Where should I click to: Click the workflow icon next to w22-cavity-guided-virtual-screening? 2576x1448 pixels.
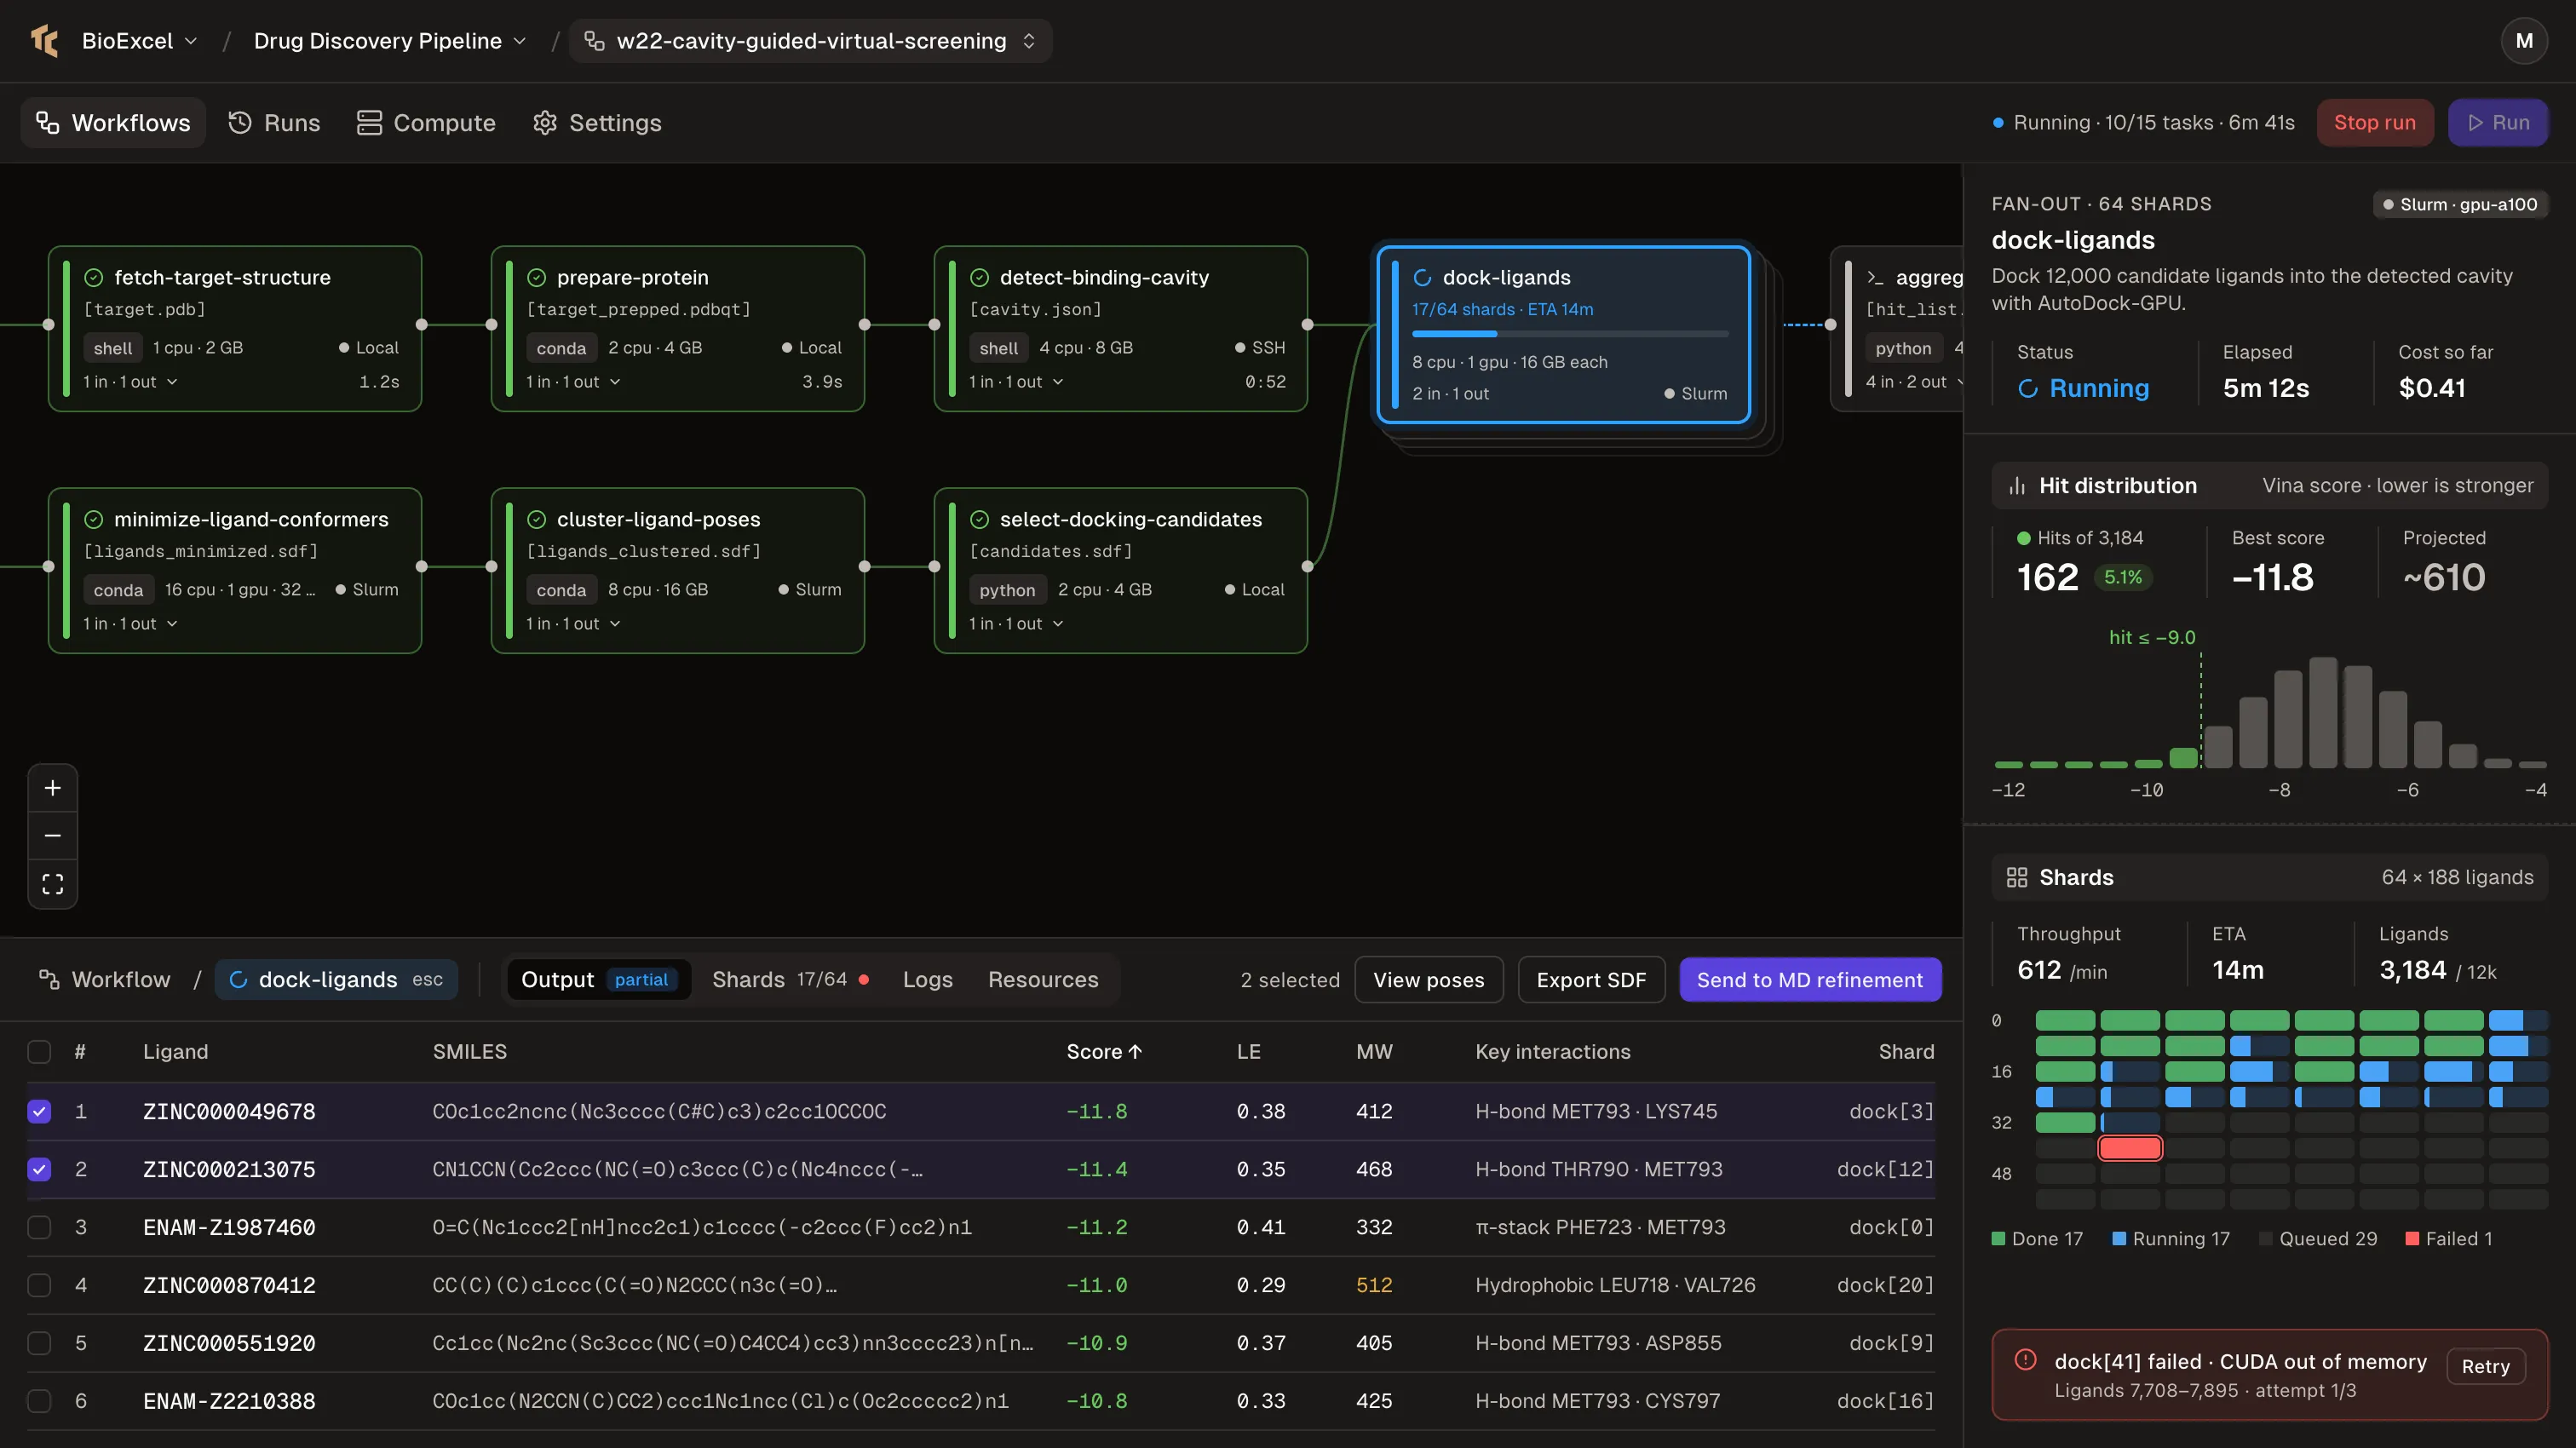tap(594, 41)
